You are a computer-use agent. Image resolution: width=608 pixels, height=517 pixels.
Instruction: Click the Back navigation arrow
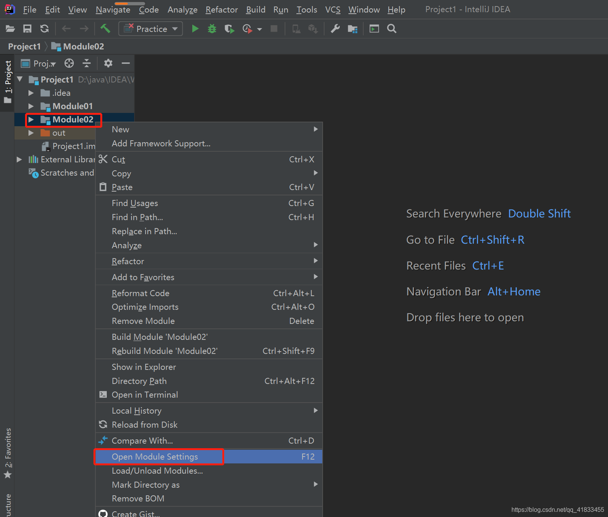pos(66,29)
